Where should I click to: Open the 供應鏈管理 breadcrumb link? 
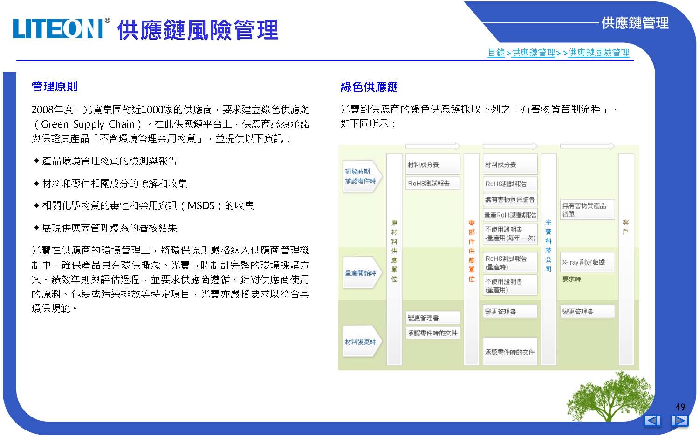pyautogui.click(x=534, y=53)
